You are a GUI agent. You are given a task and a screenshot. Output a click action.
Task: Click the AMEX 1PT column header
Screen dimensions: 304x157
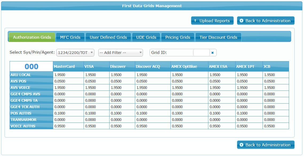click(249, 66)
